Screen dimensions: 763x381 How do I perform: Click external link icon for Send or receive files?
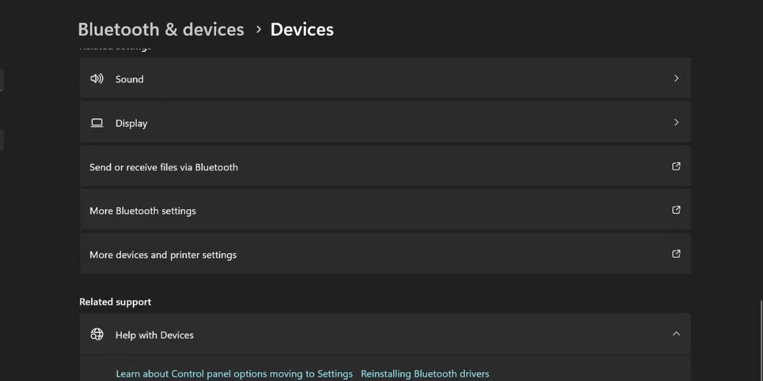tap(676, 166)
